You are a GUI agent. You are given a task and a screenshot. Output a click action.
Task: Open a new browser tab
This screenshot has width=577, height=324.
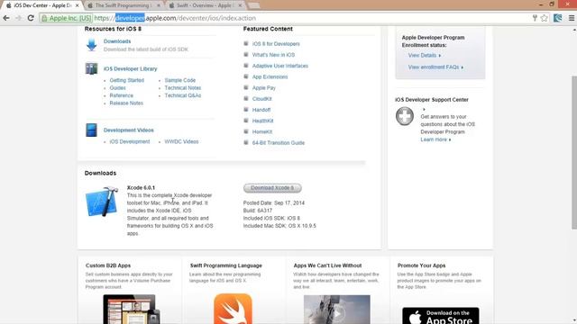[254, 5]
